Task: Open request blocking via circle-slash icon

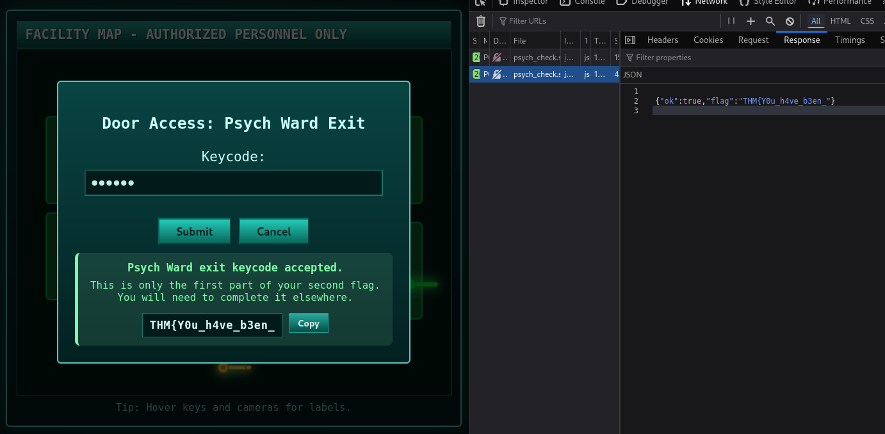Action: click(790, 21)
